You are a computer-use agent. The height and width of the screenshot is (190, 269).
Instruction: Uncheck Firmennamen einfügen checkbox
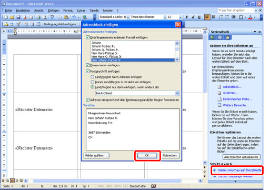(87, 65)
